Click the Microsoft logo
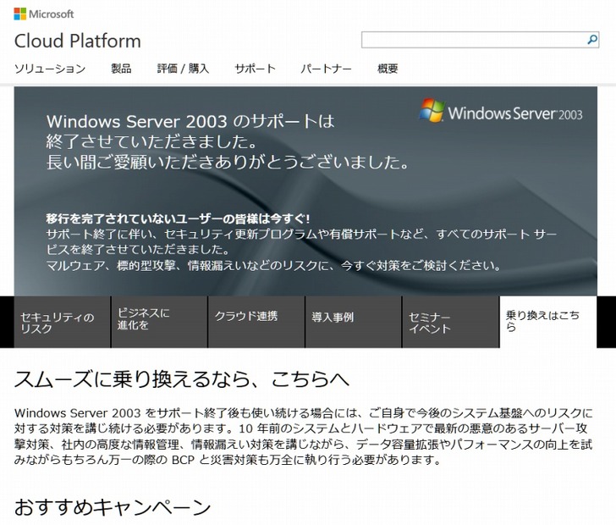Image resolution: width=616 pixels, height=525 pixels. [x=44, y=14]
